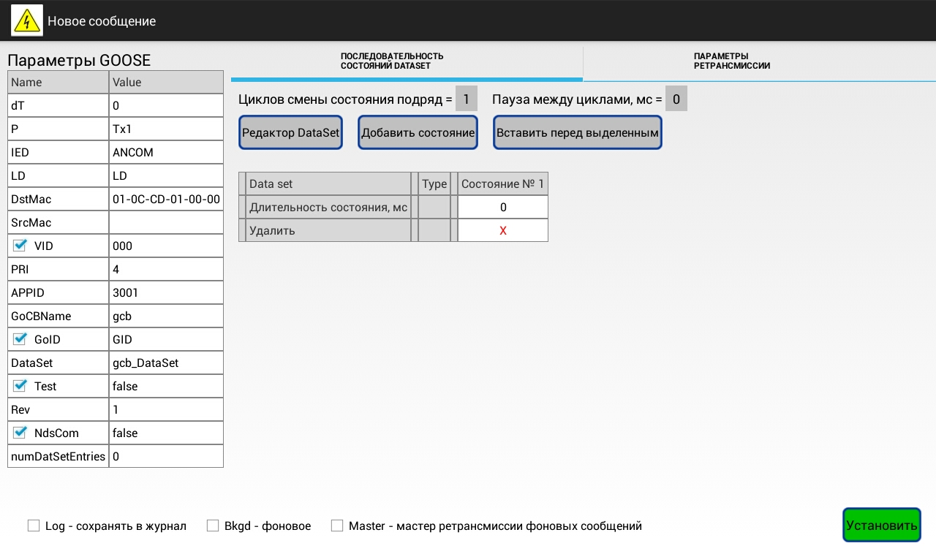Click the state duration value cell
This screenshot has height=546, width=936.
pos(502,208)
